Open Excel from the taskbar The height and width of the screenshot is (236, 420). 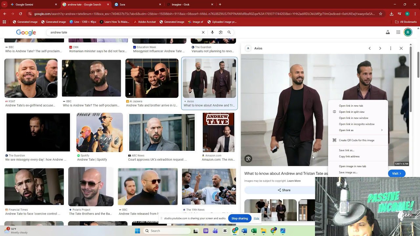254,231
